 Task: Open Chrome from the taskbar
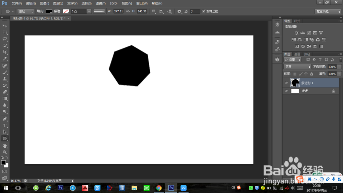159,188
